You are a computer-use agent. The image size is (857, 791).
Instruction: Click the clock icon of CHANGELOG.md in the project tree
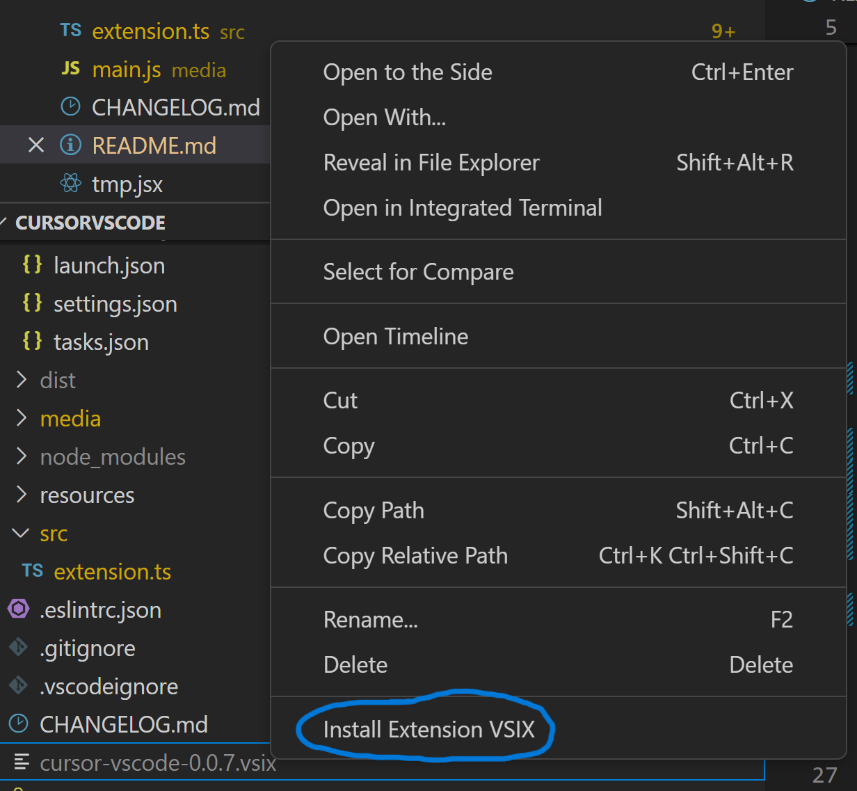tap(18, 724)
